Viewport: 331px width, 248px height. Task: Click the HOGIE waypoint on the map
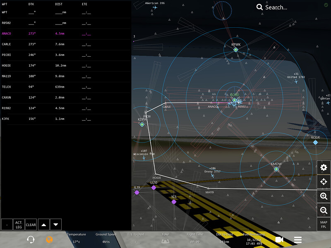[x=156, y=174]
